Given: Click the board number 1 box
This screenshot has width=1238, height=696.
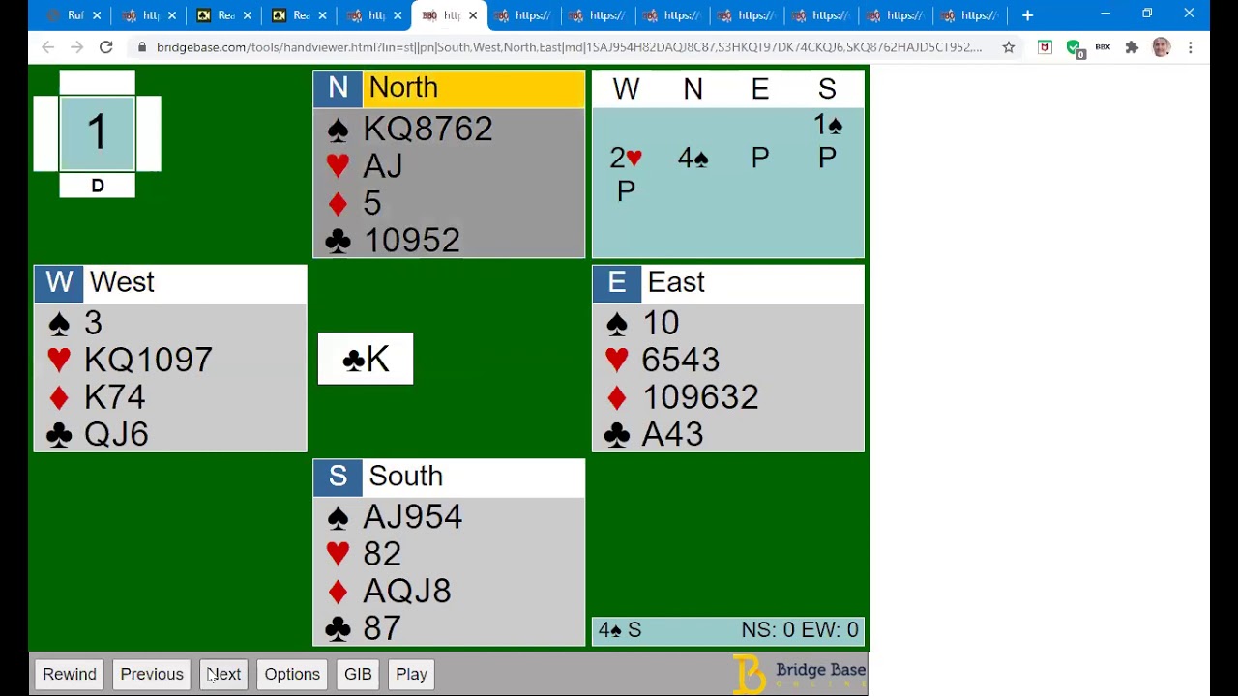Looking at the screenshot, I should pyautogui.click(x=97, y=133).
